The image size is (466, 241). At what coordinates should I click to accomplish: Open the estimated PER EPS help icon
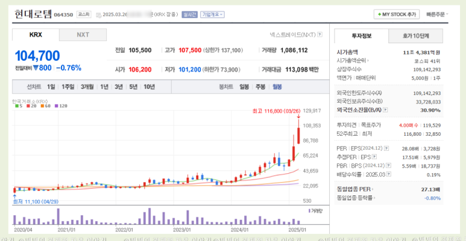click(374, 157)
